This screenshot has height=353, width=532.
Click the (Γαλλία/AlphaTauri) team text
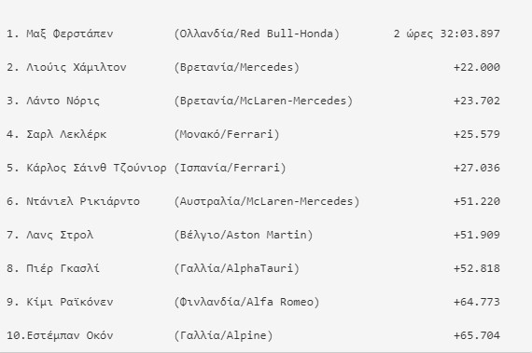coord(236,268)
